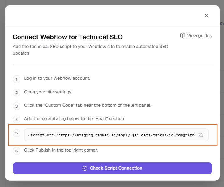The height and width of the screenshot is (187, 224).
Task: Click the "Connect Webflow for Technical SEO" heading
Action: tap(68, 37)
